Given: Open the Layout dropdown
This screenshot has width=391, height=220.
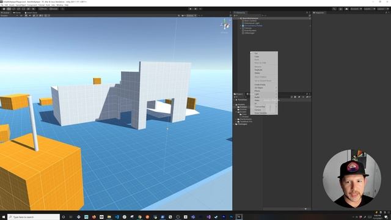Looking at the screenshot, I should point(382,9).
